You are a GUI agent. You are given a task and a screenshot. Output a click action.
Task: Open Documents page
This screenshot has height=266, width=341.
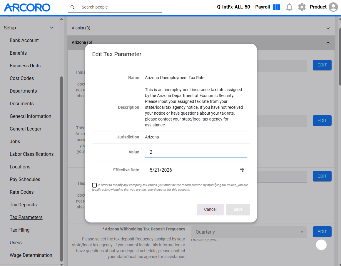(22, 103)
